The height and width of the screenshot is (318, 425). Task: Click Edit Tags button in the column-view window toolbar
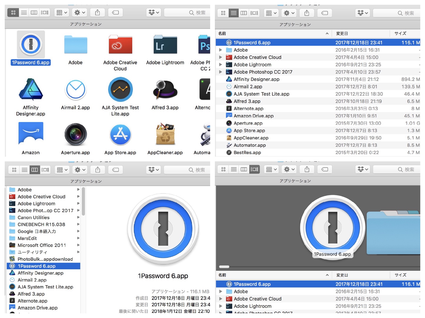tap(116, 170)
